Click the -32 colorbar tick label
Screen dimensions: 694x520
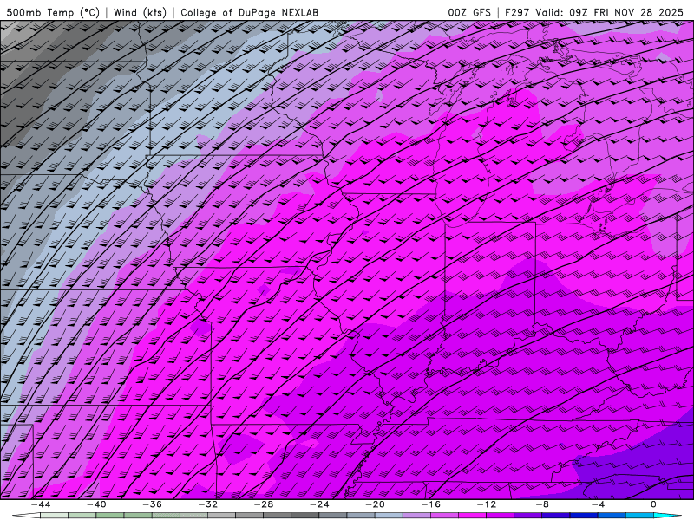pyautogui.click(x=208, y=504)
